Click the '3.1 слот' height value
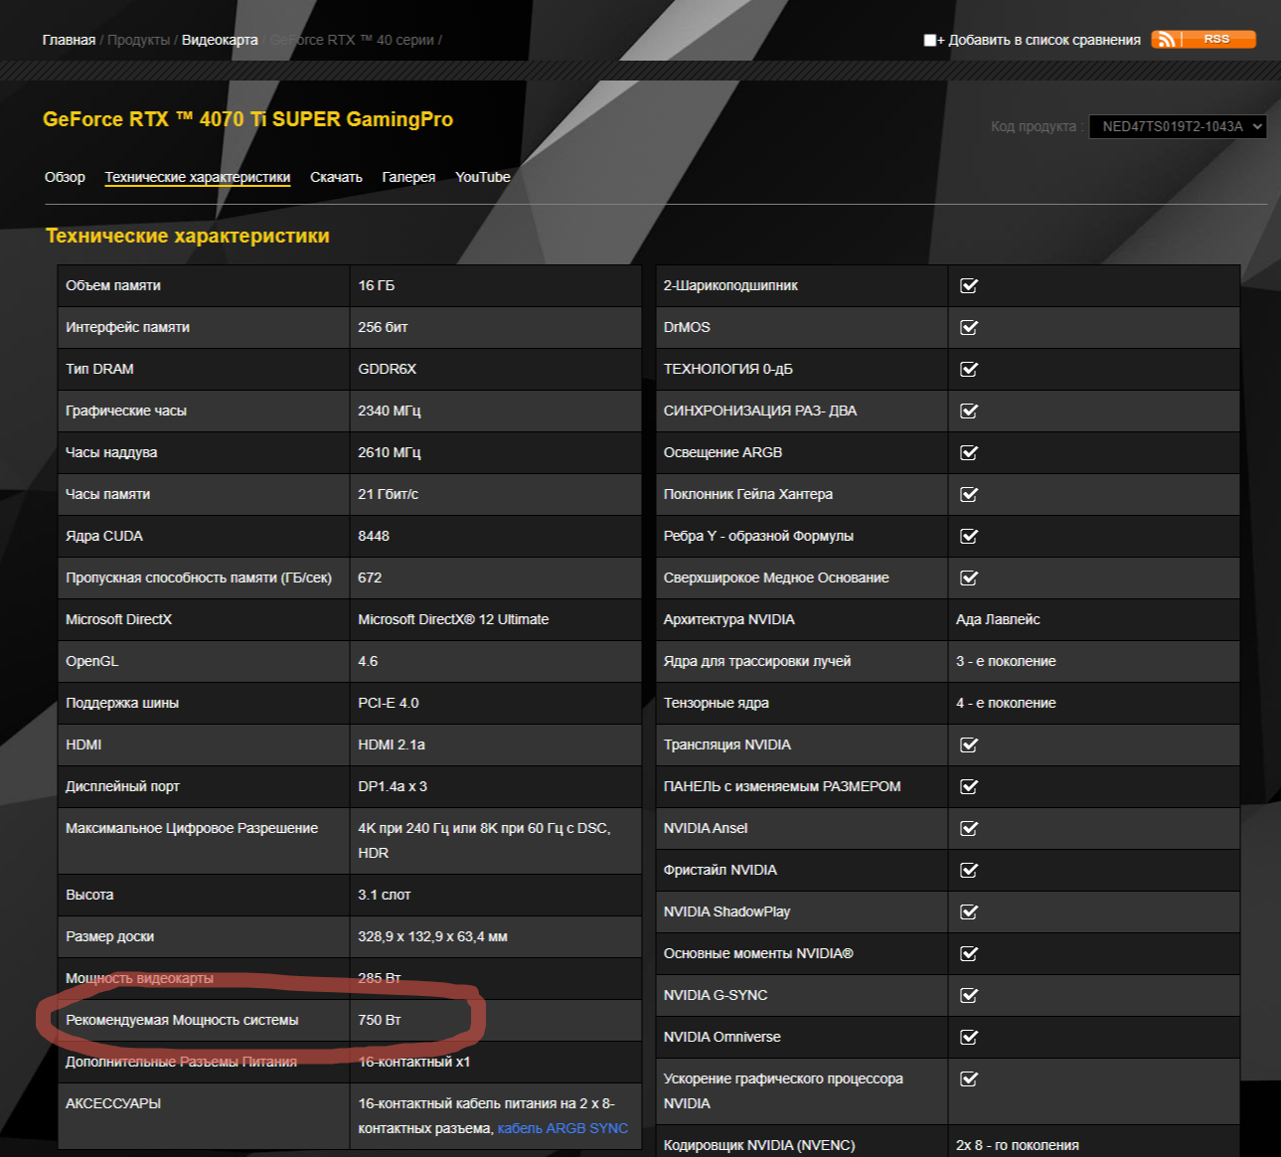Image resolution: width=1281 pixels, height=1157 pixels. (x=385, y=895)
